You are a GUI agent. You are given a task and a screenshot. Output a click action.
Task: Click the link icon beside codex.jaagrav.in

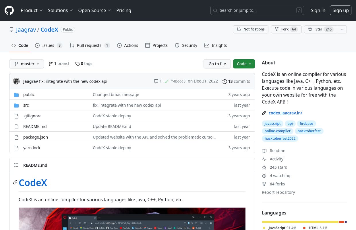tap(264, 113)
